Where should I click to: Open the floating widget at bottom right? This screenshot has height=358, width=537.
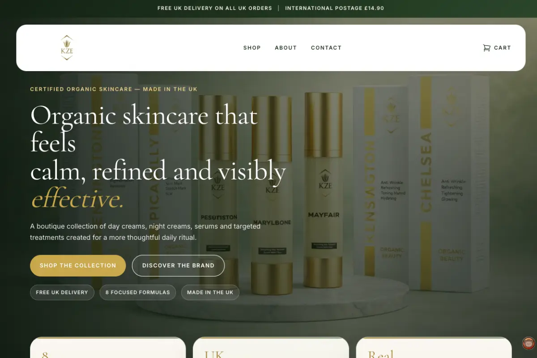click(528, 343)
